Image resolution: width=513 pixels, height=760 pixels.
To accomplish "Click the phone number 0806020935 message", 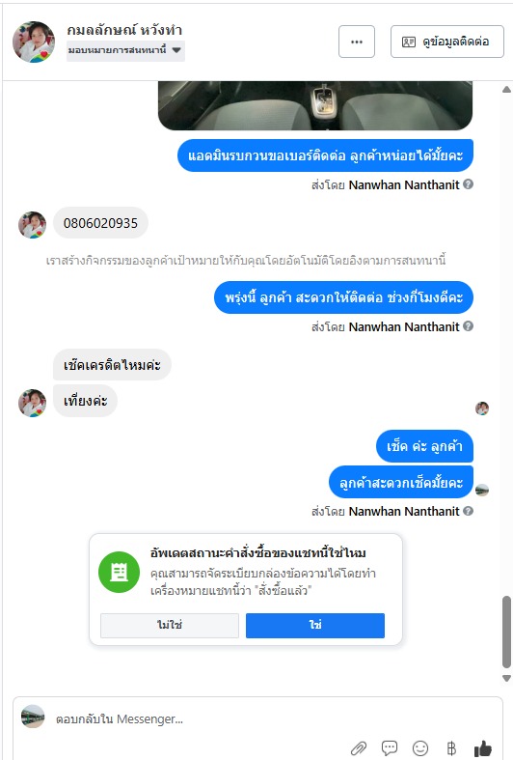I will point(100,223).
